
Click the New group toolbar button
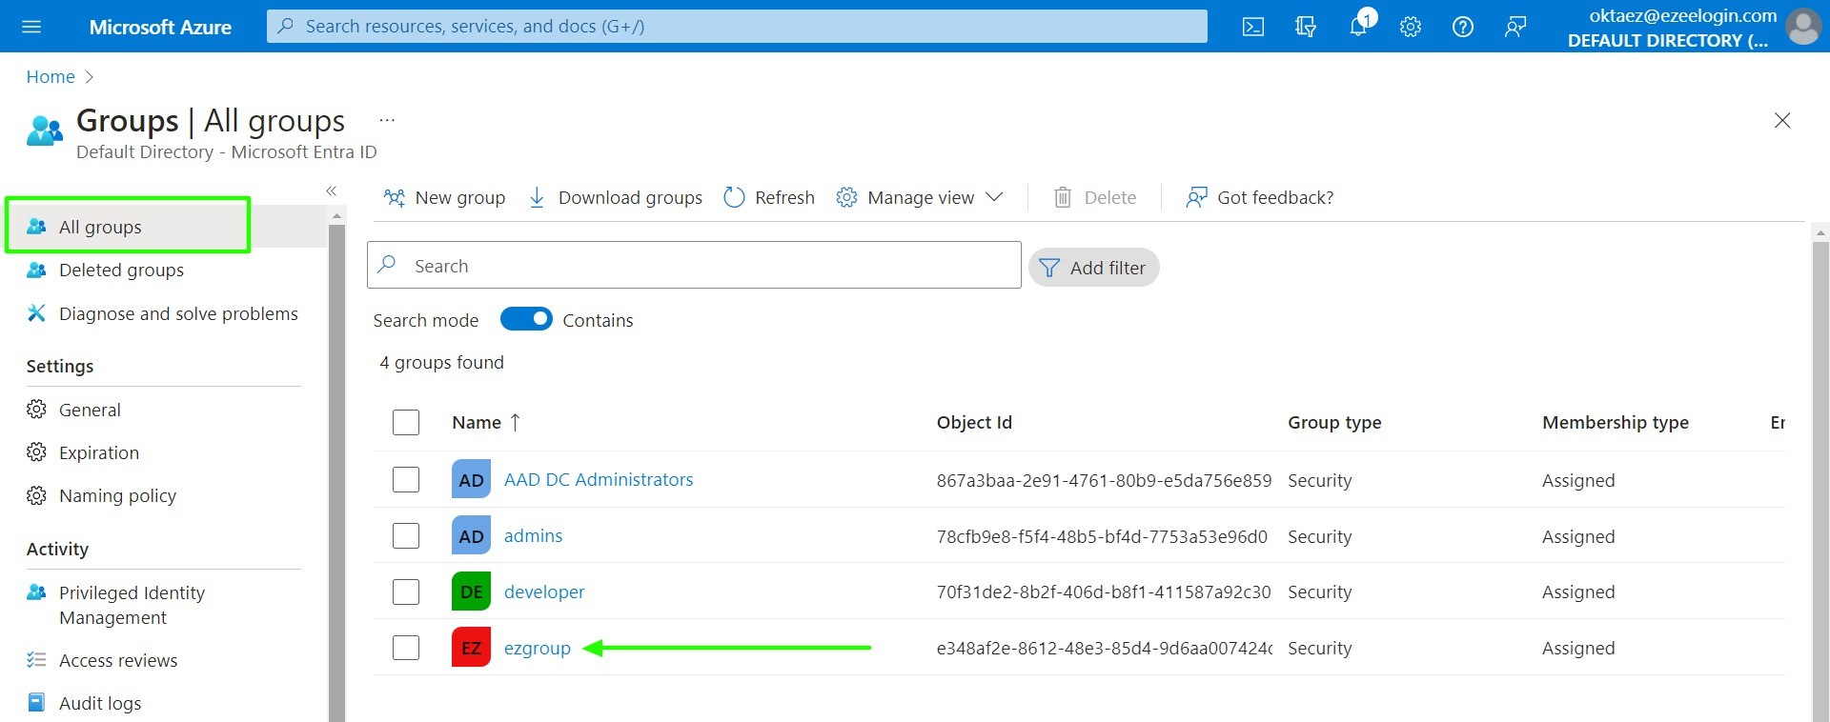[444, 197]
